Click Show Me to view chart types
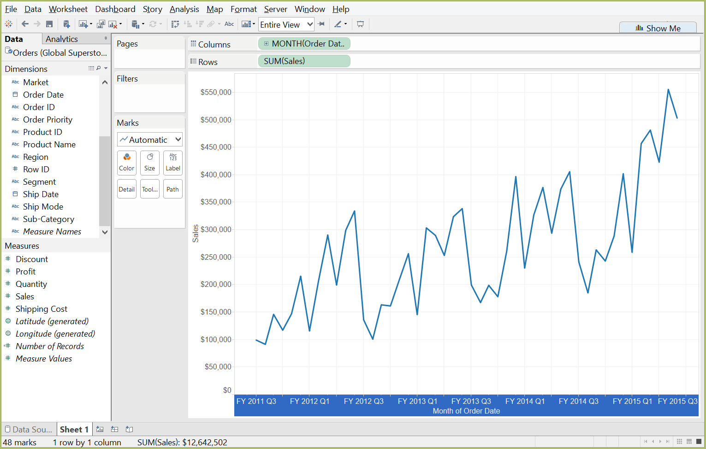The image size is (706, 449). 658,28
